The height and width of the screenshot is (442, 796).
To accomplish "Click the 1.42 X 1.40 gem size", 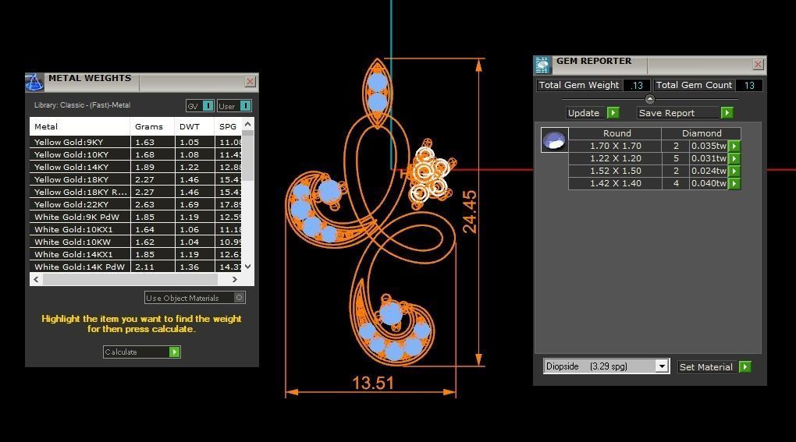I will click(x=615, y=183).
